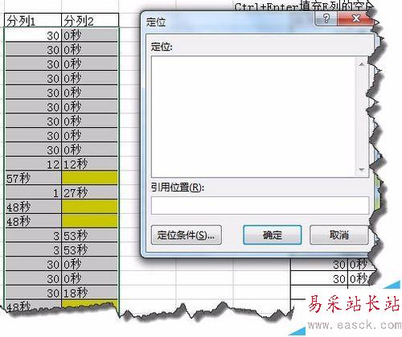Select the cell with 30 beside 18秒
This screenshot has width=402, height=337.
[x=33, y=293]
